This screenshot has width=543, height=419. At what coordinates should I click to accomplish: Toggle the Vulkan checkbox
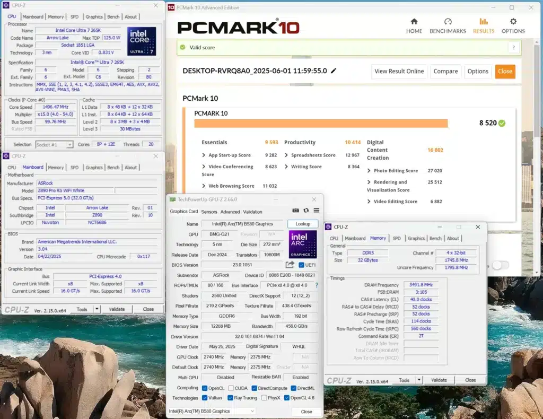(x=205, y=398)
